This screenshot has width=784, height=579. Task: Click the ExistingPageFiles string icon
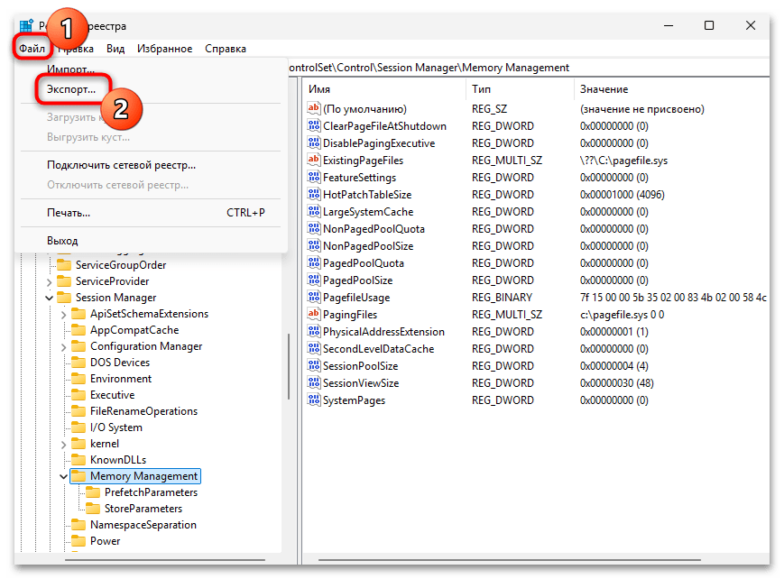(x=313, y=160)
